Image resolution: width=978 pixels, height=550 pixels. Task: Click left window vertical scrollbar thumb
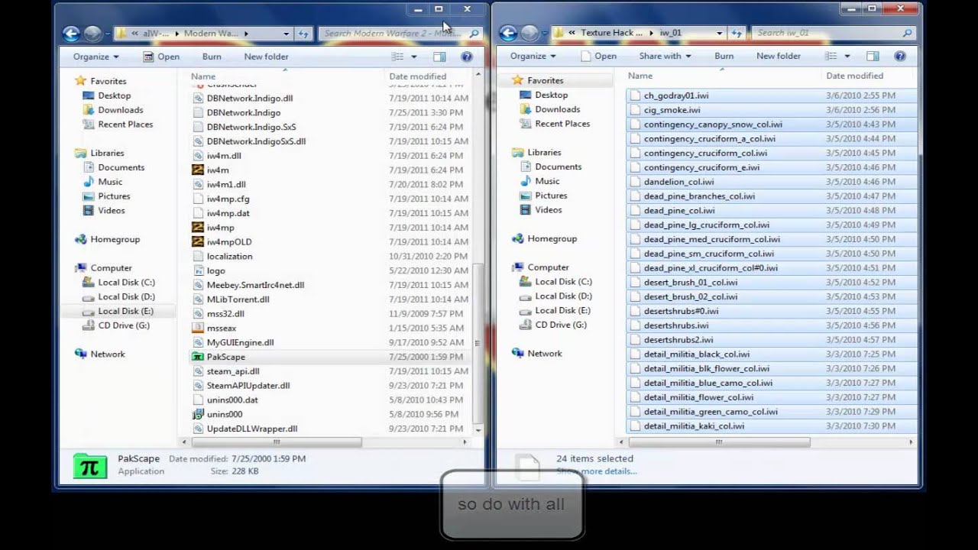pyautogui.click(x=479, y=343)
